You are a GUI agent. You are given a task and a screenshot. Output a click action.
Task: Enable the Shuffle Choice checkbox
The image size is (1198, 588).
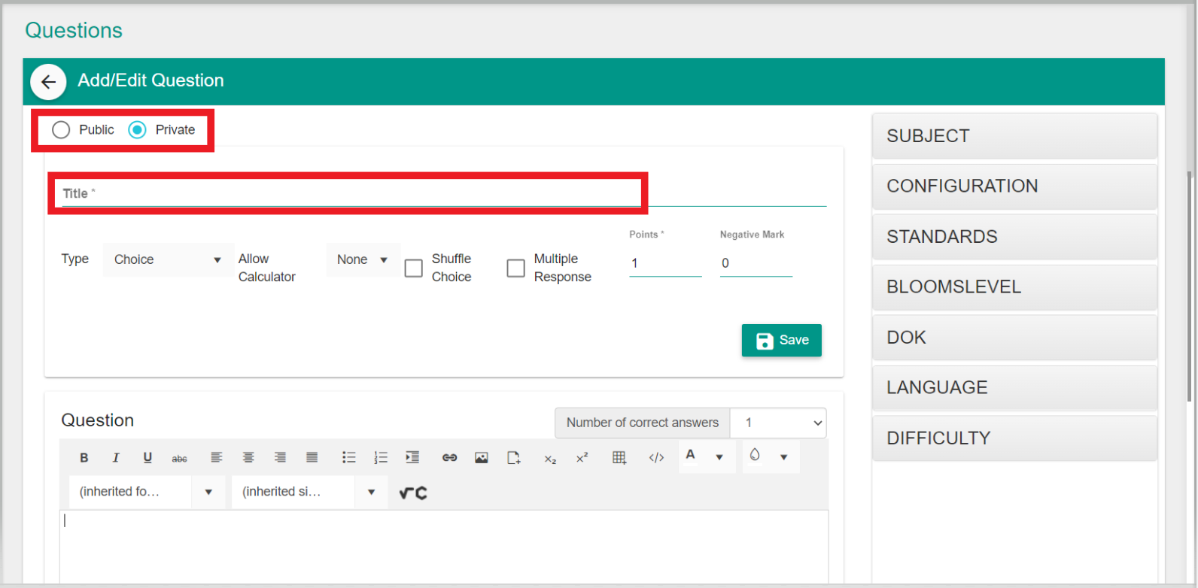(x=414, y=268)
